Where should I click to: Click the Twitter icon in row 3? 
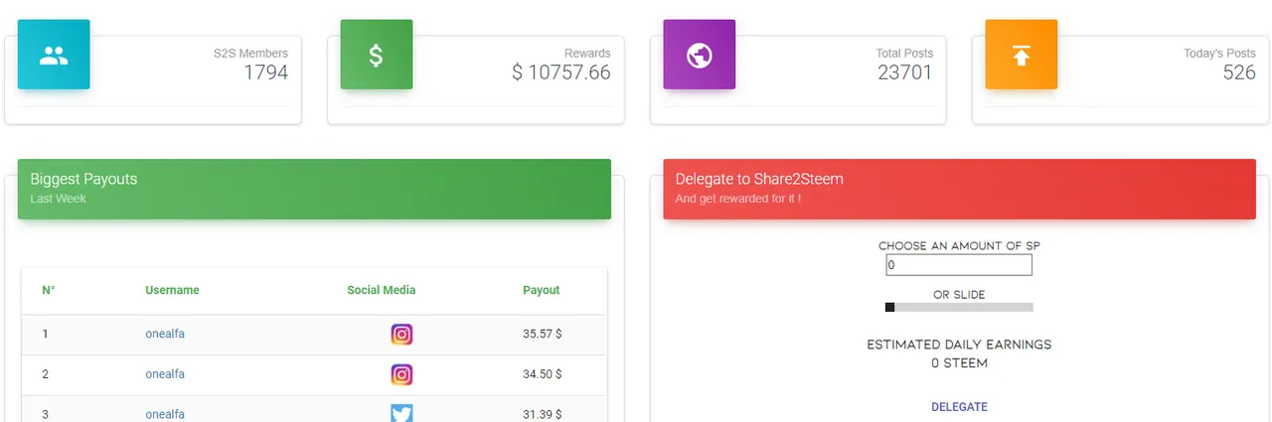(401, 413)
